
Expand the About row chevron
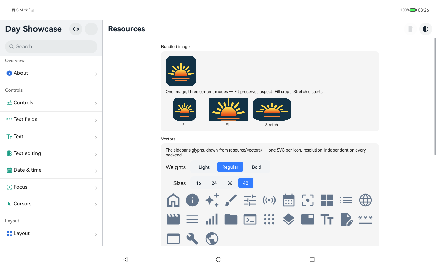[96, 74]
